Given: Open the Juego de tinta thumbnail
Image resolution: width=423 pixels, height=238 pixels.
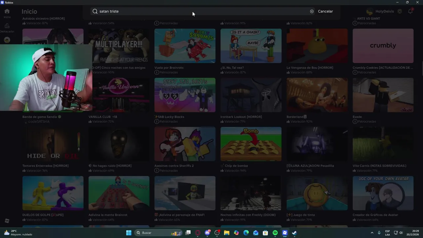Looking at the screenshot, I should coord(317,193).
